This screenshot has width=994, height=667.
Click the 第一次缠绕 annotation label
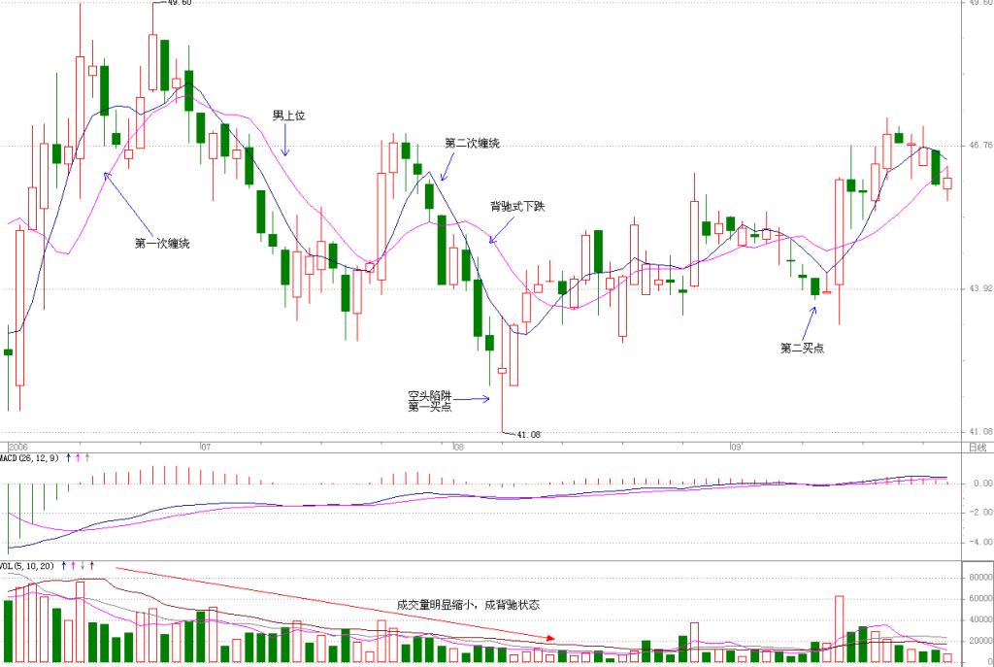162,244
